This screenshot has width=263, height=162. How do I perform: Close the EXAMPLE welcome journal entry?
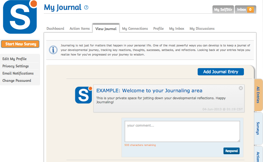[x=241, y=88]
